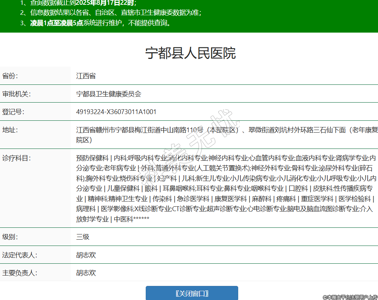Image resolution: width=378 pixels, height=300 pixels.
Task: Click the 级别 row label
Action: coord(10,237)
